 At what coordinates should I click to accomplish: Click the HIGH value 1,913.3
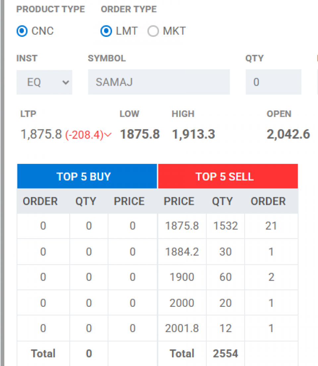click(193, 135)
